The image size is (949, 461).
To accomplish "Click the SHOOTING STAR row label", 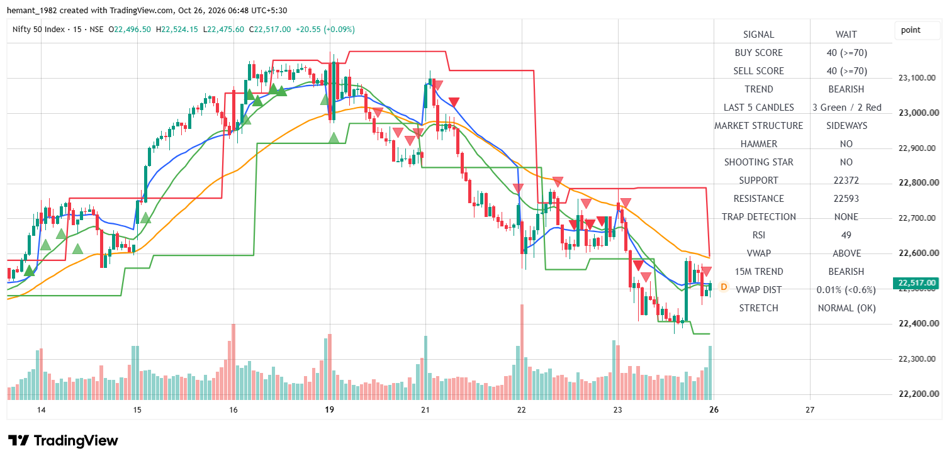I will pos(759,162).
